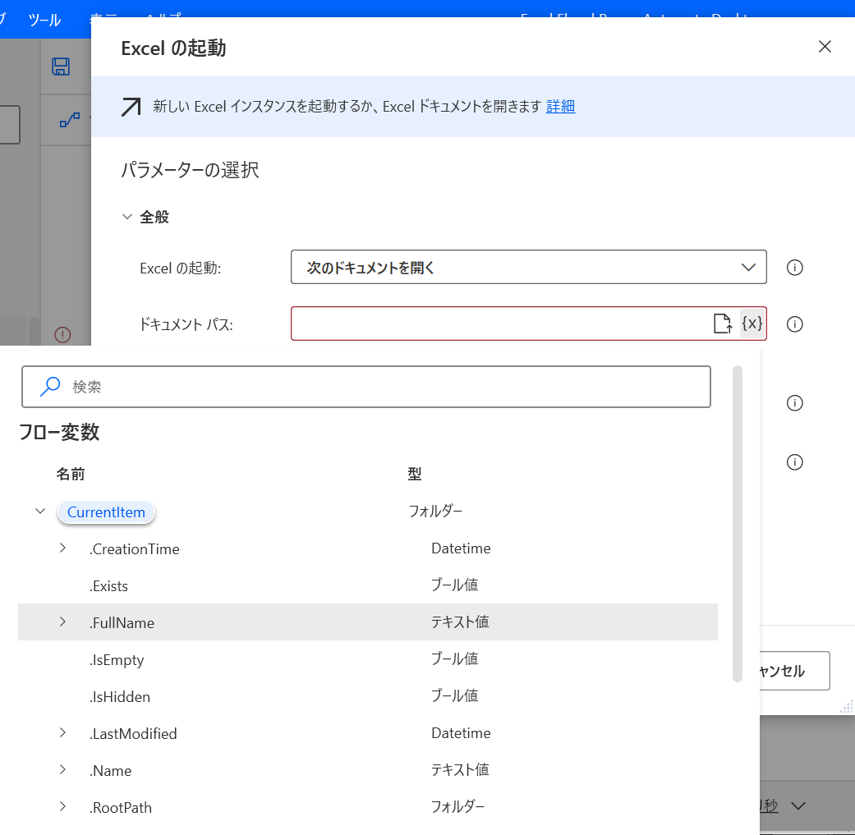Open the 詳細 link
The image size is (855, 835).
point(560,106)
